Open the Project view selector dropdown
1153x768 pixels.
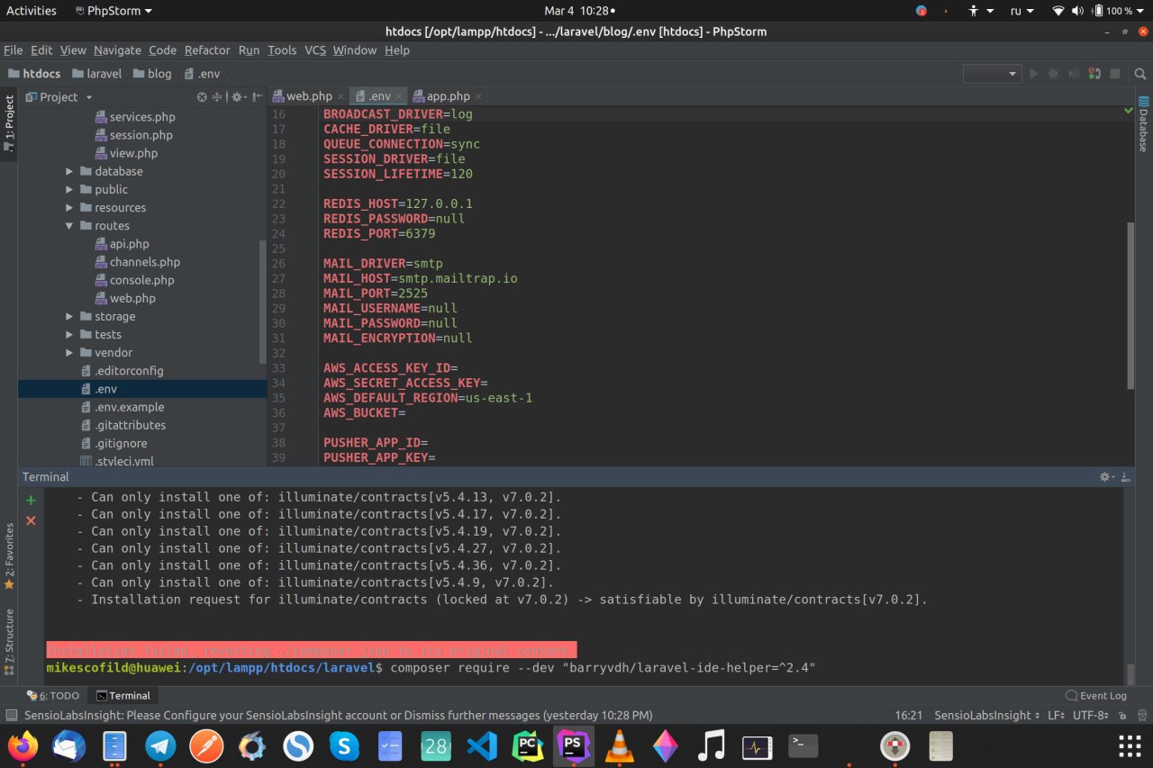[x=59, y=97]
